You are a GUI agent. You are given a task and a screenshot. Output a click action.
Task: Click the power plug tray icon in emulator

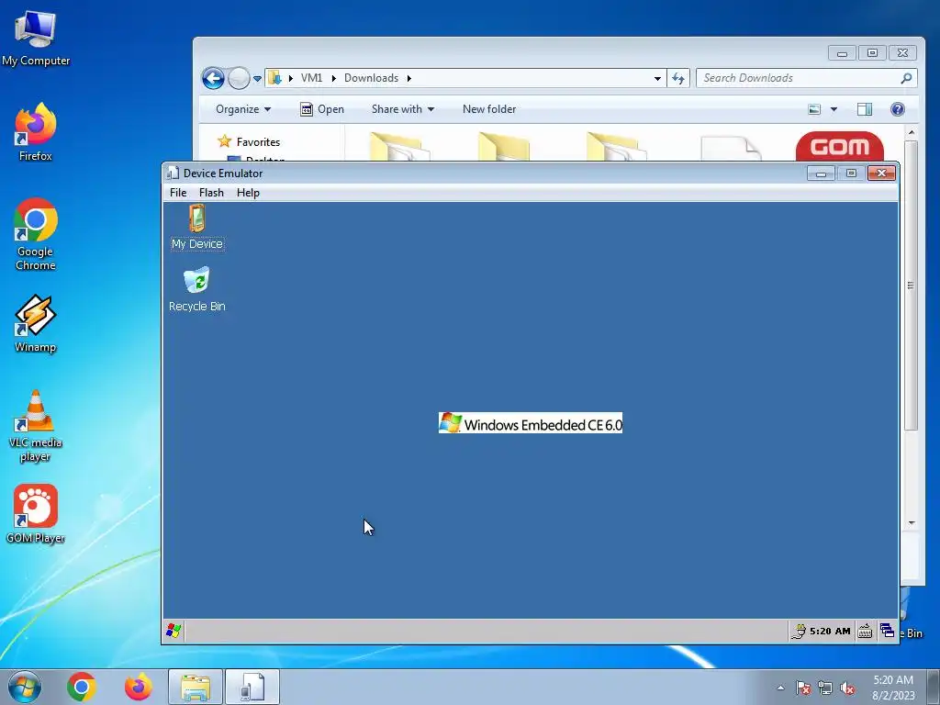pos(799,632)
